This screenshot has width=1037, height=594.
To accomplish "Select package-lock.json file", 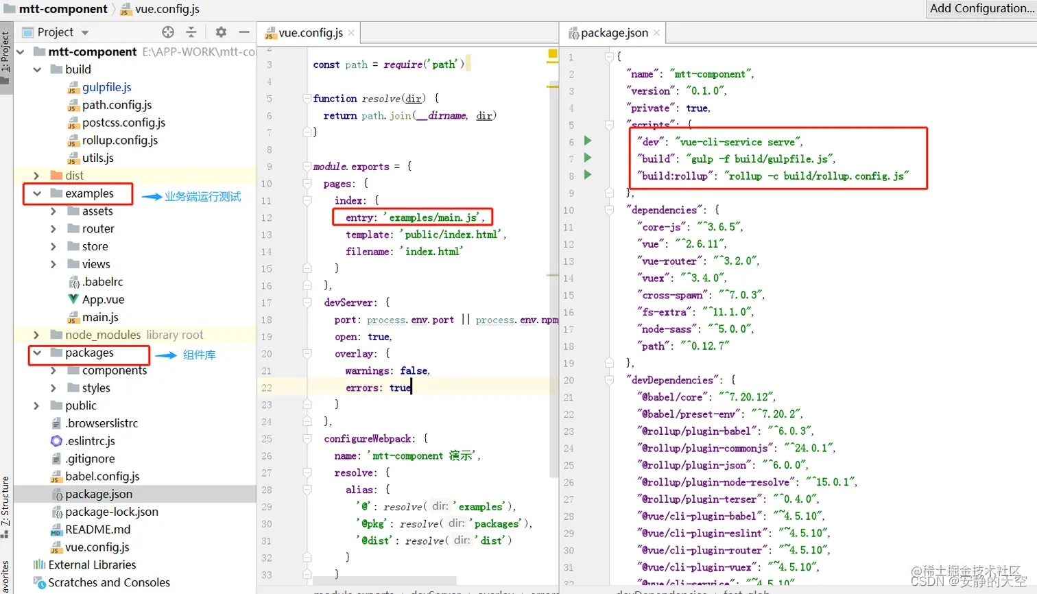I will click(x=112, y=512).
